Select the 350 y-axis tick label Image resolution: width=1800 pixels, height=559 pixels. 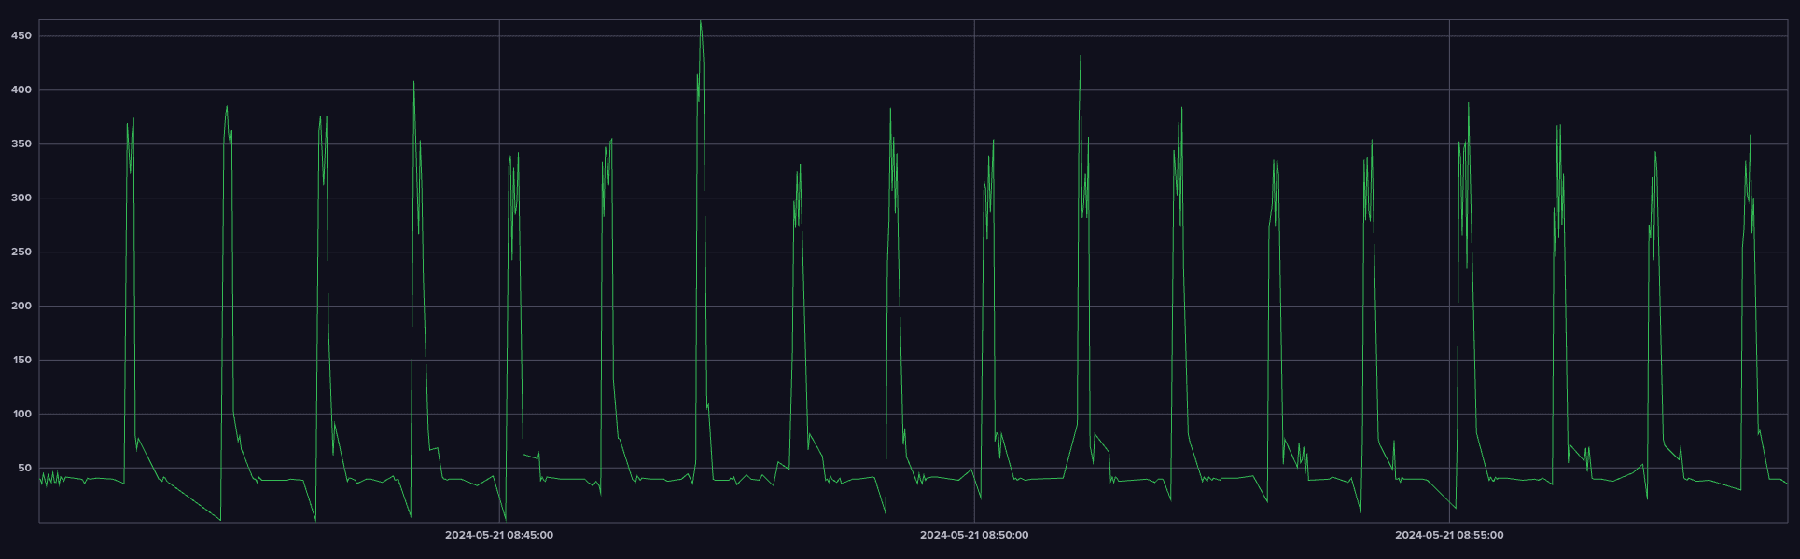(x=21, y=144)
